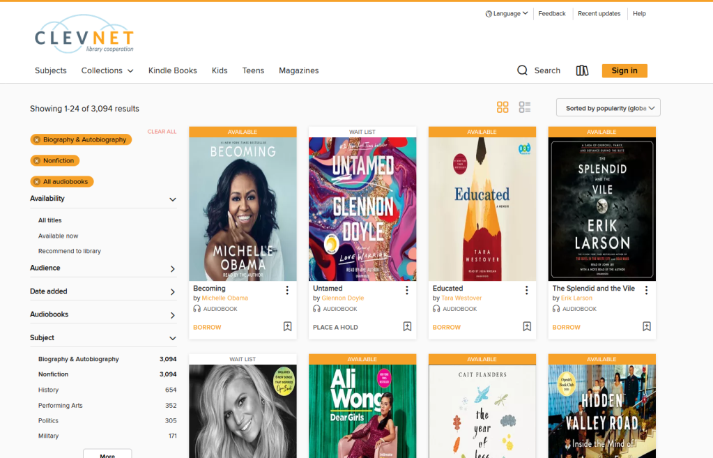Bookmark Becoming to wish list
The image size is (713, 458).
[x=287, y=326]
